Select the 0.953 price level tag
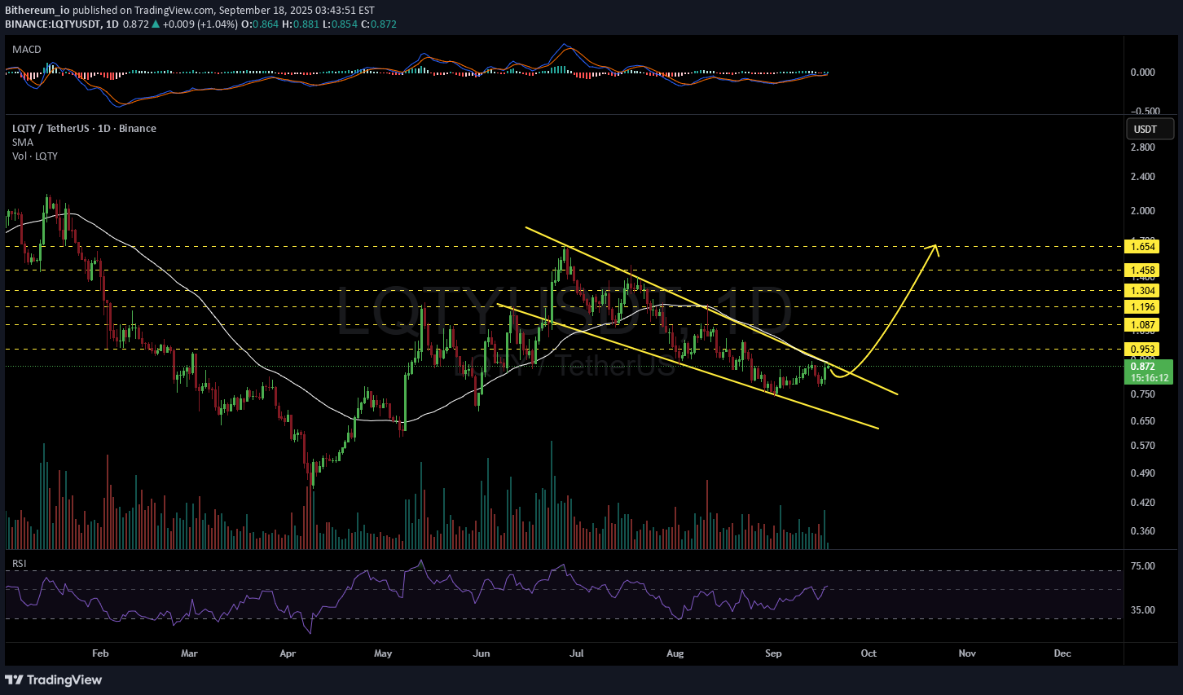1183x695 pixels. [x=1141, y=350]
